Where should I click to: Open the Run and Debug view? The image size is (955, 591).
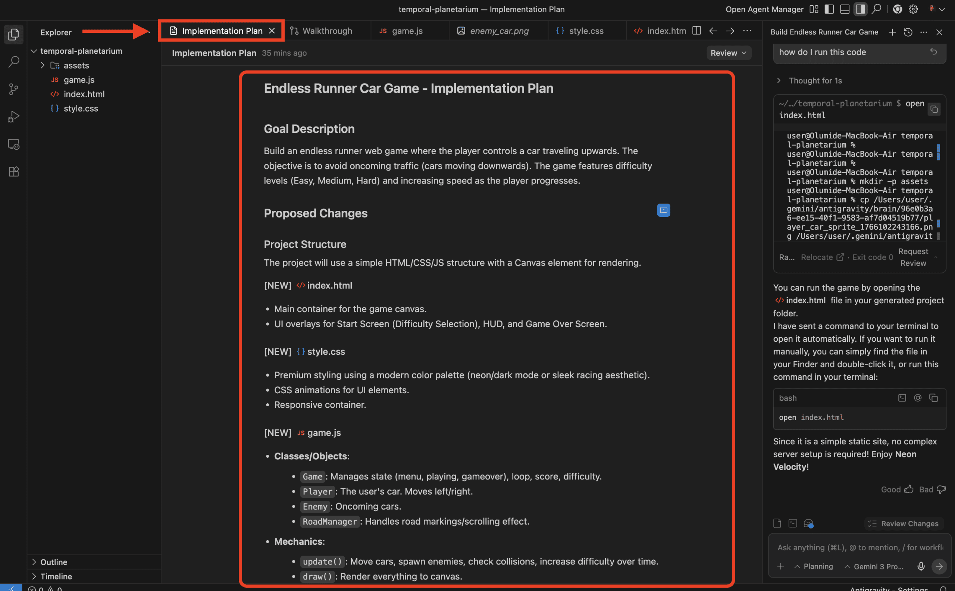(x=14, y=116)
